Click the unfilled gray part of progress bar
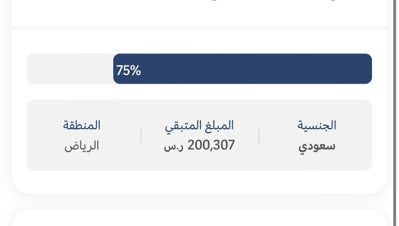This screenshot has height=226, width=399. tap(70, 69)
